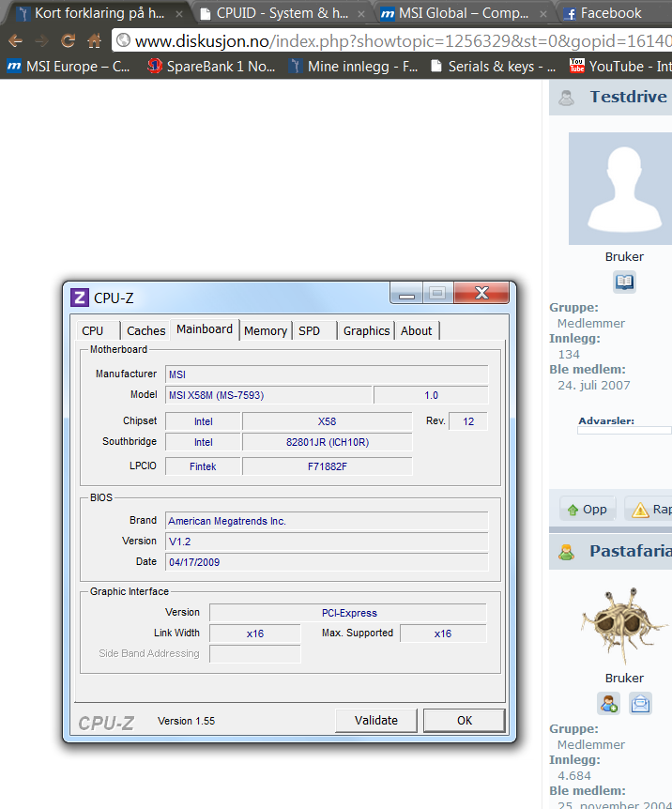Open the Testdrive profile link
This screenshot has height=809, width=672.
628,97
